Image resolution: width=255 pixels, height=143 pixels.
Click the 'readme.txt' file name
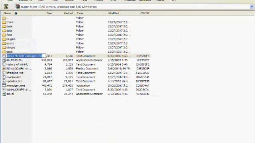click(x=14, y=77)
